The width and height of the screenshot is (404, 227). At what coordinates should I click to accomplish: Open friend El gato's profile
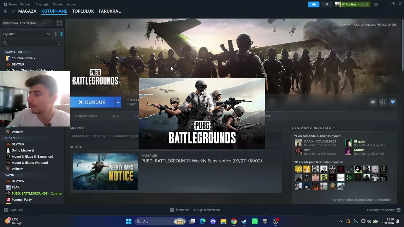click(x=359, y=141)
